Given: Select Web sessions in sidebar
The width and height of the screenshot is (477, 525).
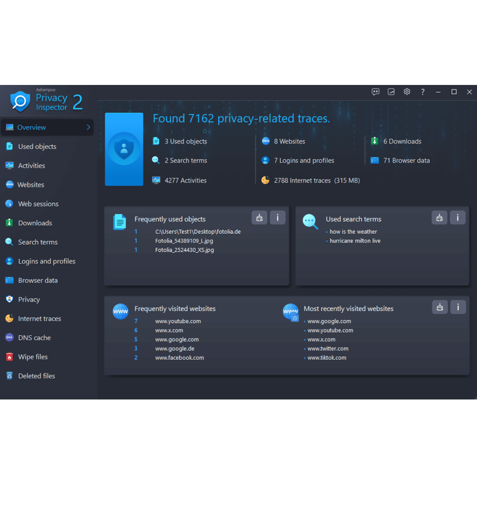Looking at the screenshot, I should click(38, 204).
